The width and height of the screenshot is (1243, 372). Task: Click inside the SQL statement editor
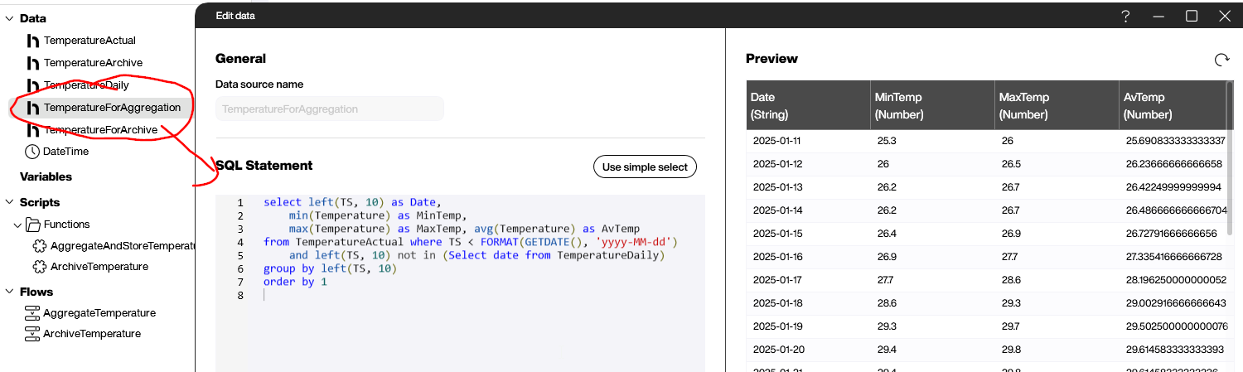point(460,282)
